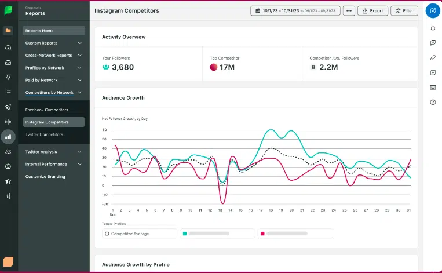Click the add-plus square icon
Screen dimensions: 442x273
tap(433, 72)
